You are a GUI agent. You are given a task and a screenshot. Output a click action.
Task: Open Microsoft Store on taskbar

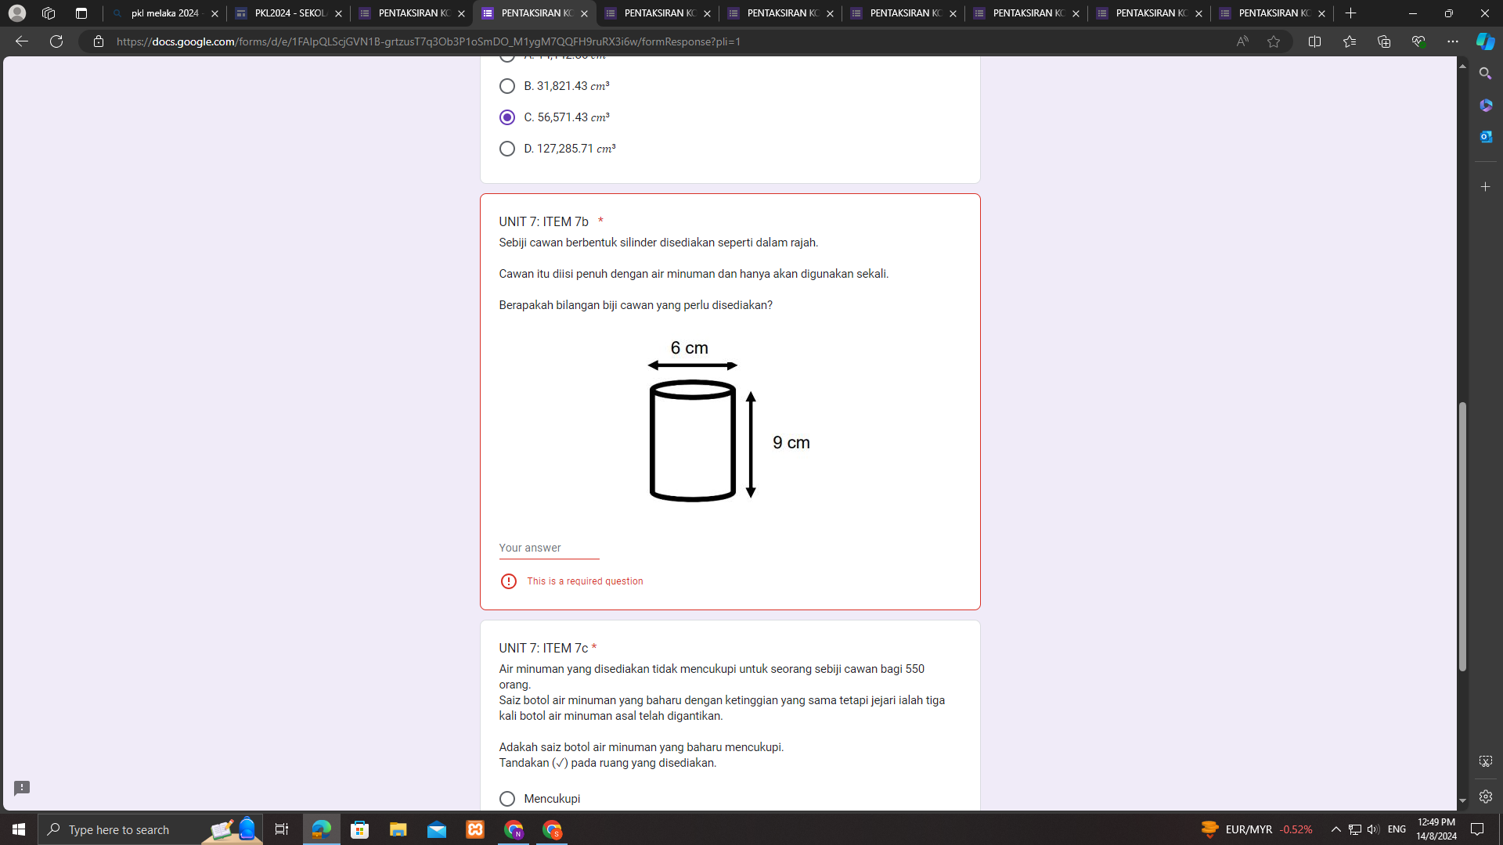(x=360, y=829)
